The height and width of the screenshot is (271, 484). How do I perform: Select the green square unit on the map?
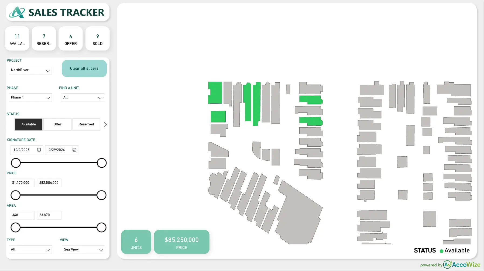point(218,117)
